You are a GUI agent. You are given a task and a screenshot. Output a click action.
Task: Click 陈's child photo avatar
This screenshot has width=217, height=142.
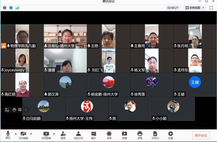pos(130,106)
